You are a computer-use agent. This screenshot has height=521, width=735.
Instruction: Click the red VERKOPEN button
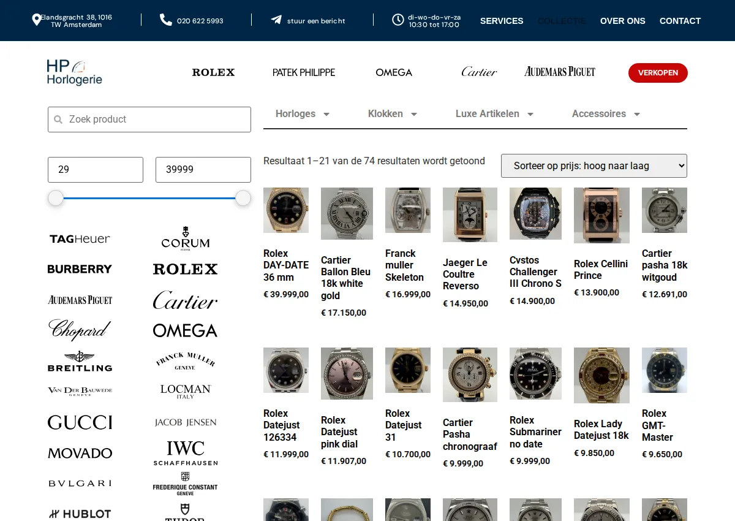[x=658, y=72]
